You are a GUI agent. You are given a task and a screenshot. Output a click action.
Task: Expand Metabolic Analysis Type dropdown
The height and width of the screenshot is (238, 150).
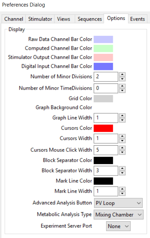(x=118, y=214)
